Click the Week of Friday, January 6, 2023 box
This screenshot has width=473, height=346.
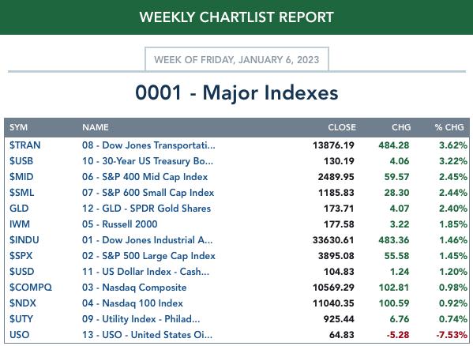237,59
